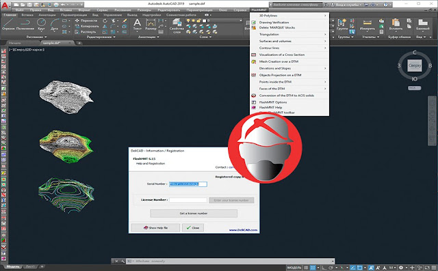The width and height of the screenshot is (438, 271).
Task: Click the Get a license number button
Action: (194, 214)
